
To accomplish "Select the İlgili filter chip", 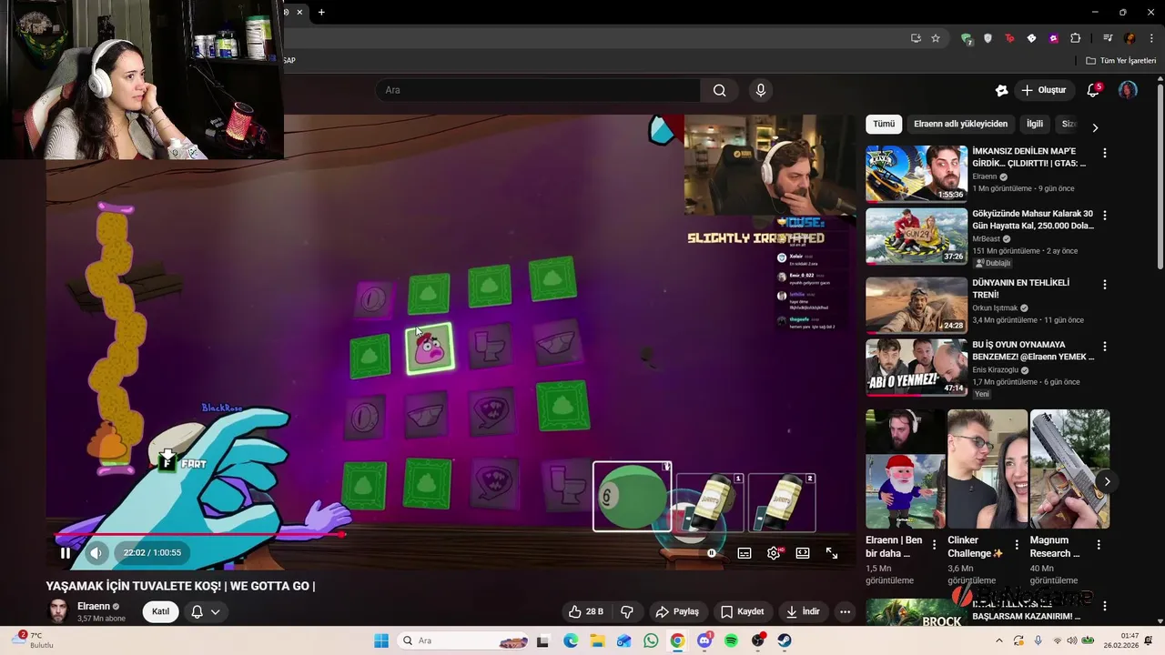I will tap(1035, 124).
